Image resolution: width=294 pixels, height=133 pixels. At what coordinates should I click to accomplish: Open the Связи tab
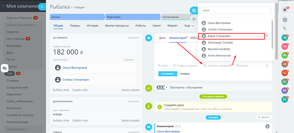157,26
